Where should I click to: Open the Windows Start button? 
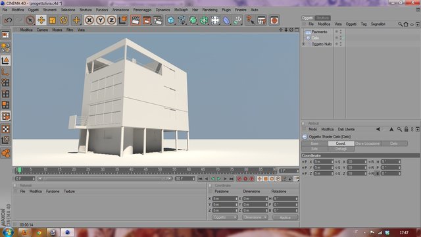pos(7,232)
